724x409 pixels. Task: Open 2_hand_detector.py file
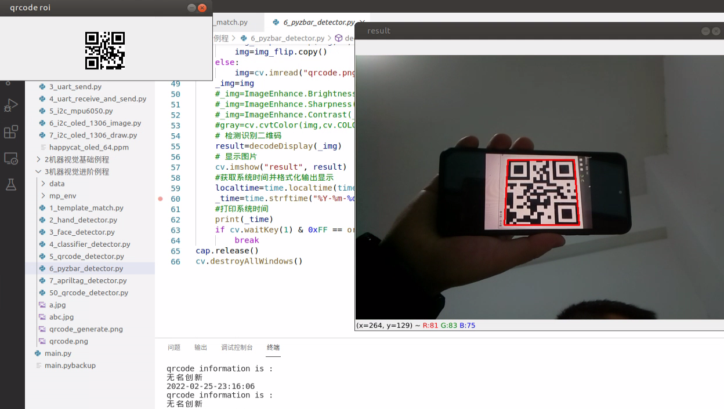[83, 220]
